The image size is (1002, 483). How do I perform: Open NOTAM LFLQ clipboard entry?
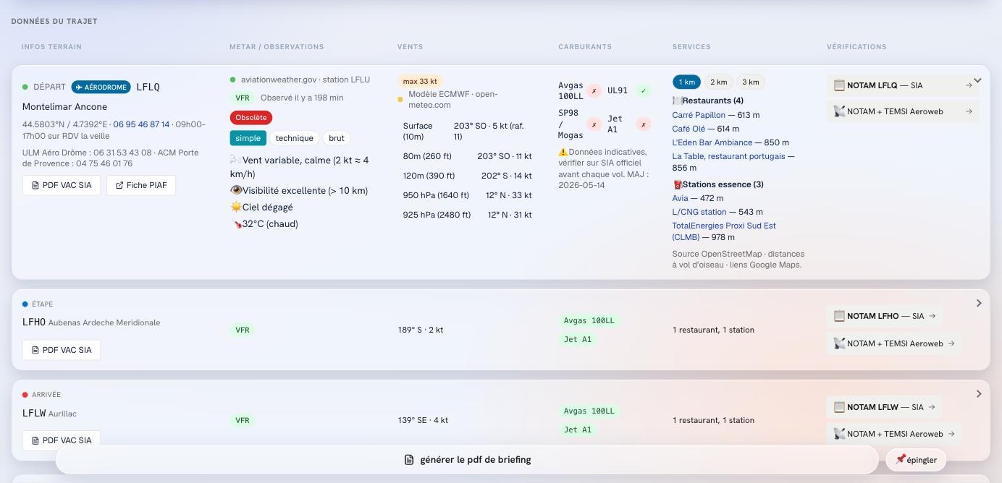click(x=903, y=85)
